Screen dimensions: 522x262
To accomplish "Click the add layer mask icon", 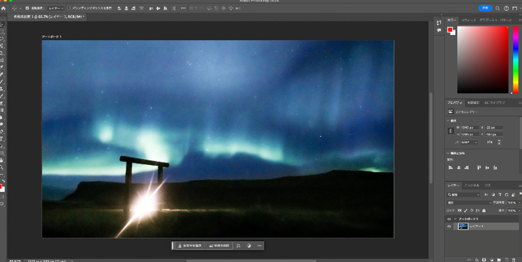I will 484,260.
